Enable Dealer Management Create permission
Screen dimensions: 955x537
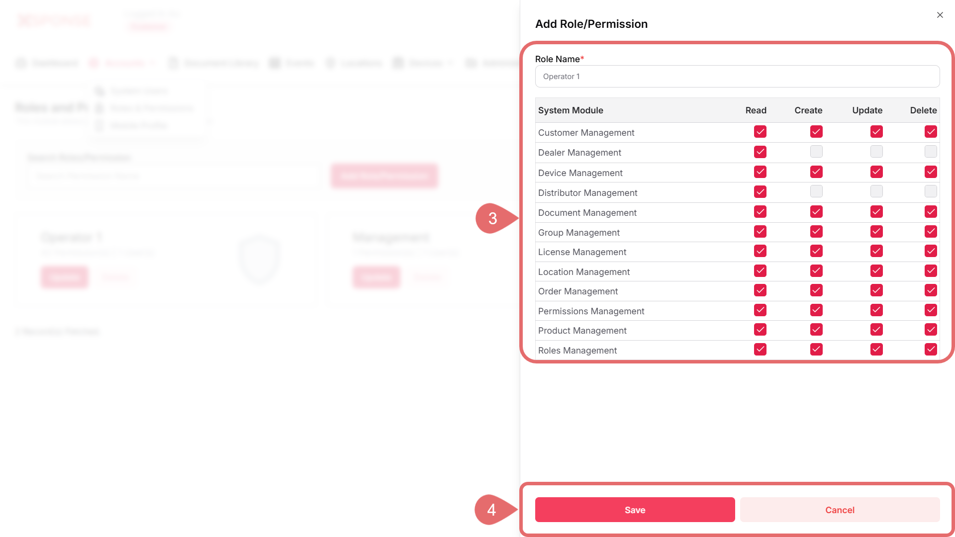click(816, 152)
